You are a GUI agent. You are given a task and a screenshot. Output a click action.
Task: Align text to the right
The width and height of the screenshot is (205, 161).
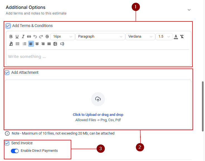click(43, 44)
